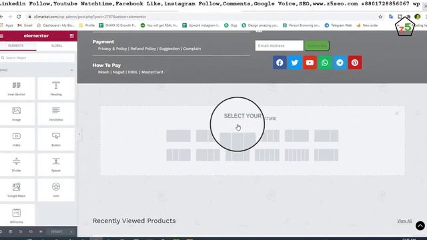The image size is (427, 240).
Task: Open the New order bookmark
Action: [x=368, y=25]
